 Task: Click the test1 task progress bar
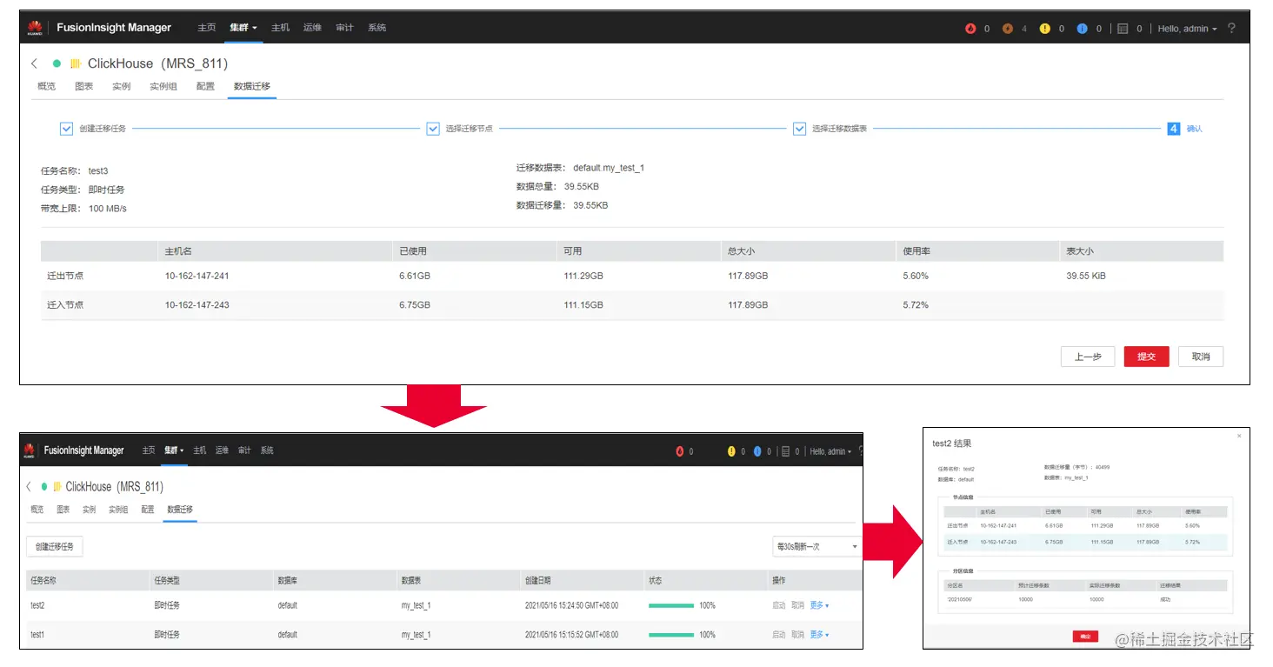click(x=671, y=635)
